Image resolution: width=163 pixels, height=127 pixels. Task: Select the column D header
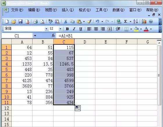click(85, 42)
